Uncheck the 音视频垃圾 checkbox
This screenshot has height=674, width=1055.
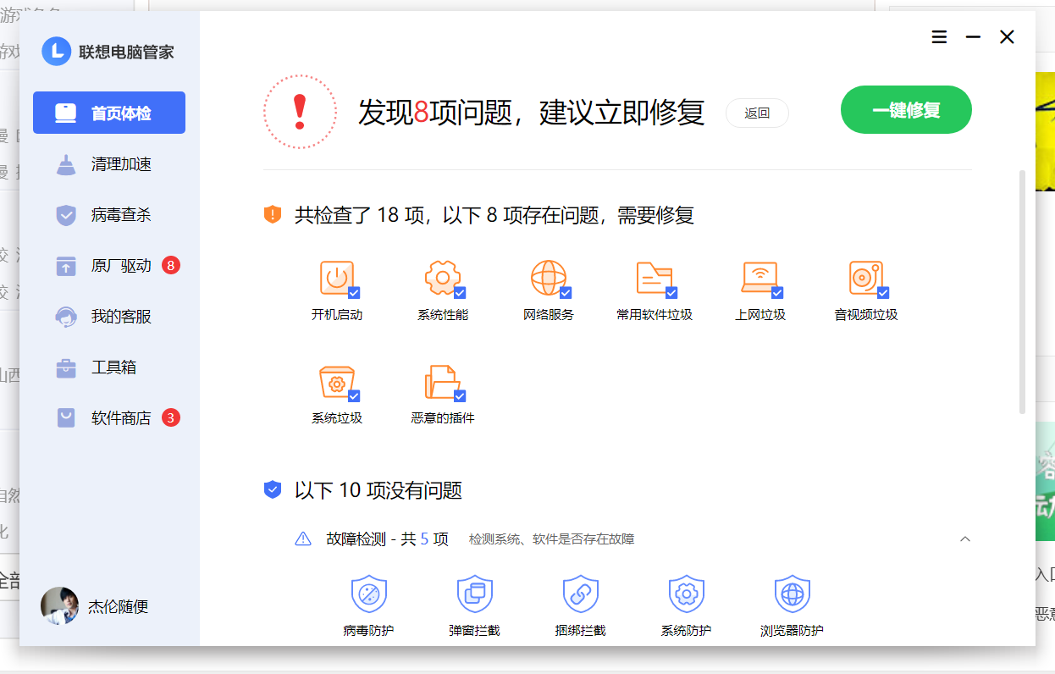click(x=883, y=292)
